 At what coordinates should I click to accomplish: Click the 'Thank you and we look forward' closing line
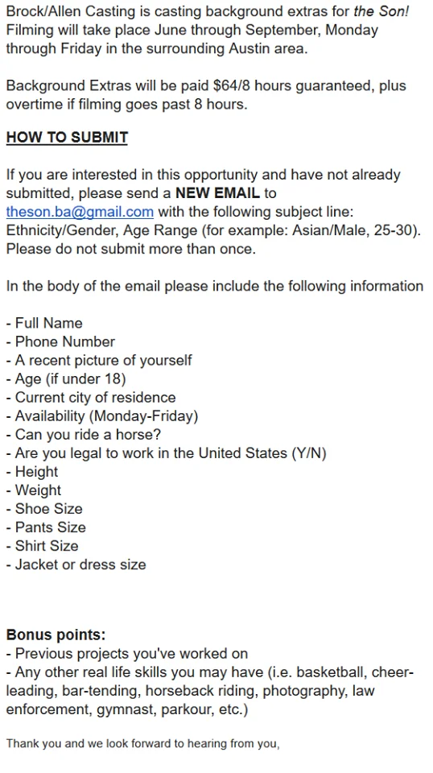[x=142, y=743]
